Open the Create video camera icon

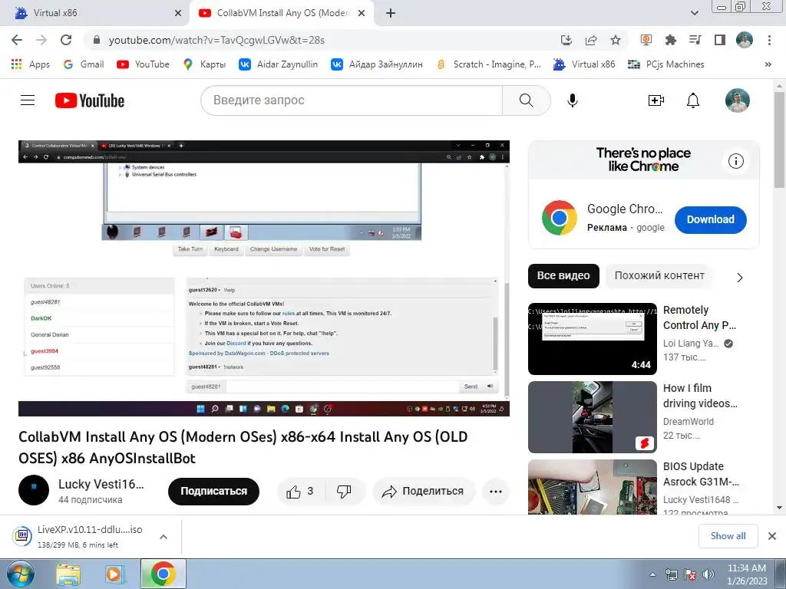click(656, 100)
